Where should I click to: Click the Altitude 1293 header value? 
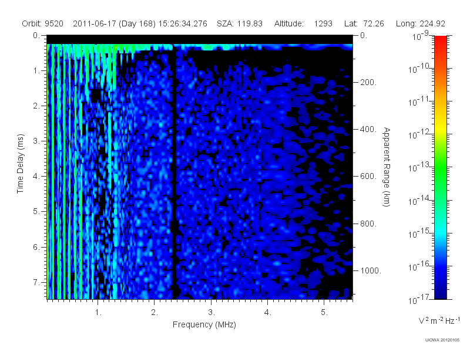click(303, 23)
